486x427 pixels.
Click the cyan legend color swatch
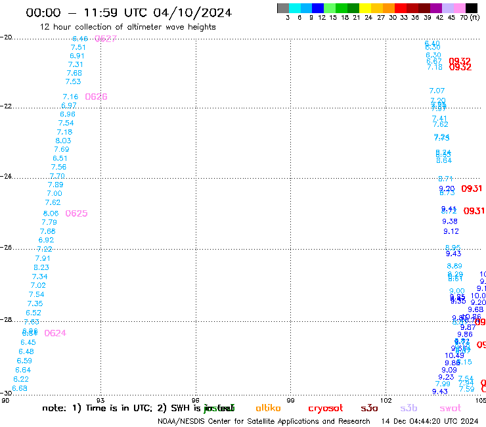point(295,8)
